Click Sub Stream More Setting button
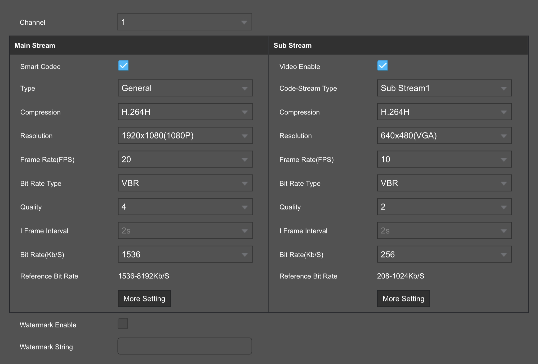The image size is (538, 364). coord(403,298)
